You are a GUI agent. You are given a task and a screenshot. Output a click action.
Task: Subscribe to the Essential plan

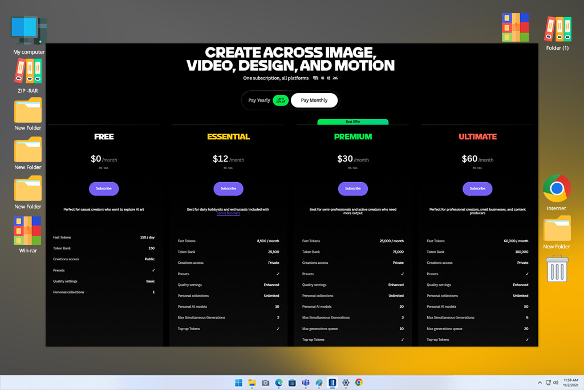(228, 188)
